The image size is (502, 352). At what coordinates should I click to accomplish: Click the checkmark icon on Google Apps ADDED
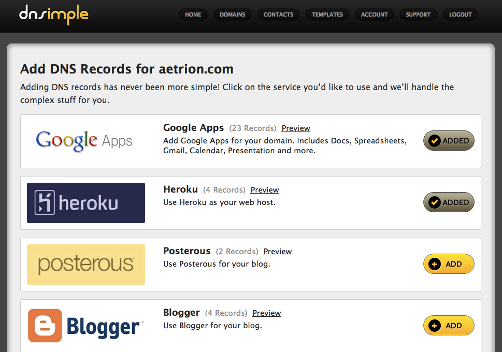[435, 140]
